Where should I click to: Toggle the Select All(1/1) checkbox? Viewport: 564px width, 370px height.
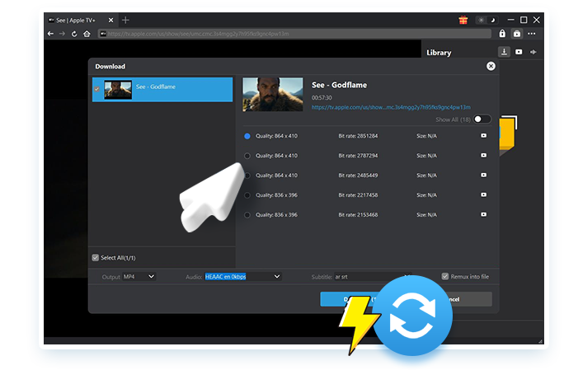tap(96, 258)
